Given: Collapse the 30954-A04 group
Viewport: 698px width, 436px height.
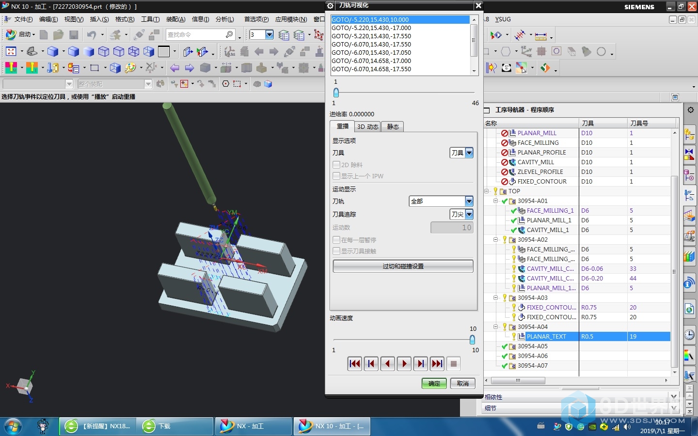Looking at the screenshot, I should pos(495,327).
